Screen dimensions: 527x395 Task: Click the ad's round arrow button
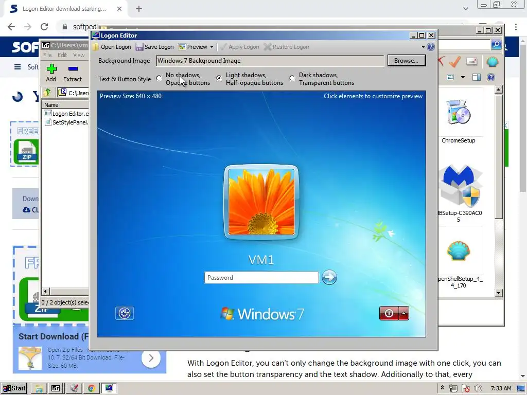[151, 358]
